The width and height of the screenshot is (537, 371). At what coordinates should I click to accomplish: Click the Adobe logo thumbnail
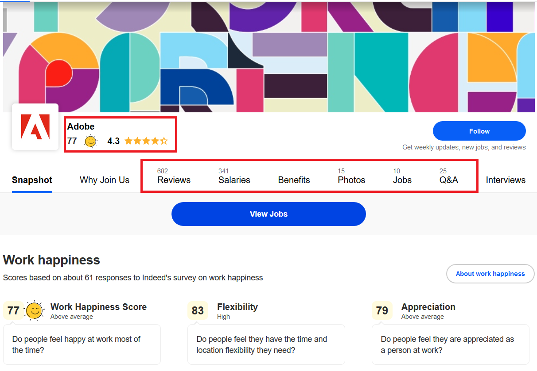coord(35,126)
